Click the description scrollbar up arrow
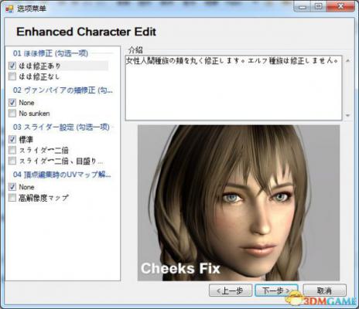 tap(347, 60)
